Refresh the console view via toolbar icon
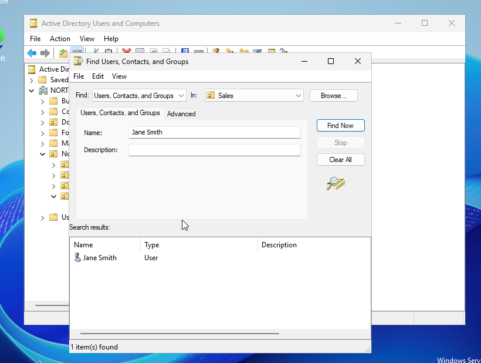Viewport: 481px width, 363px height. tap(153, 52)
